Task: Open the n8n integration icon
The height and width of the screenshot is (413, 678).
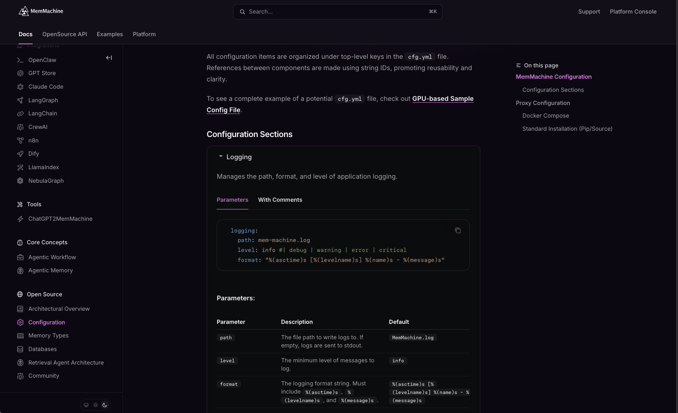Action: coord(20,141)
